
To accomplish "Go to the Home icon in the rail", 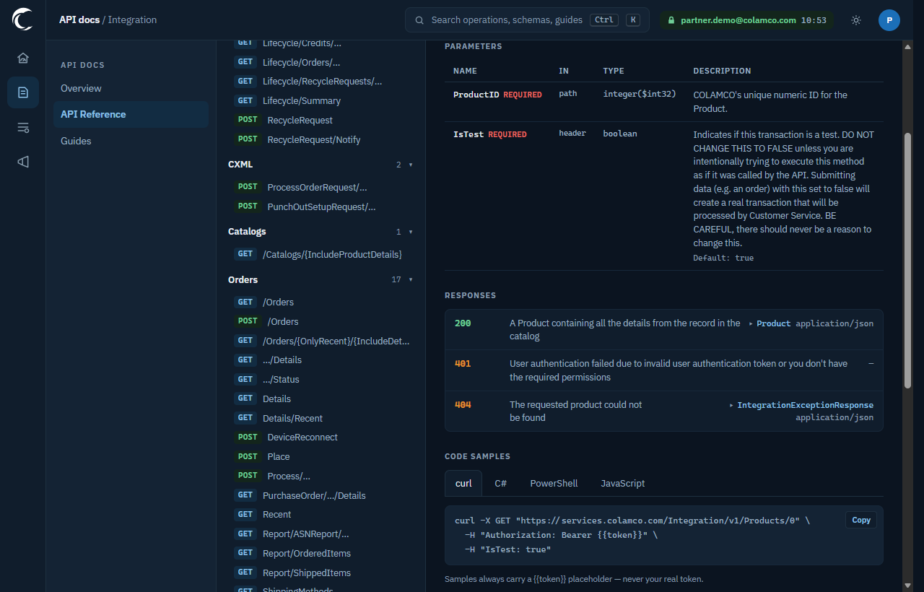I will click(23, 58).
